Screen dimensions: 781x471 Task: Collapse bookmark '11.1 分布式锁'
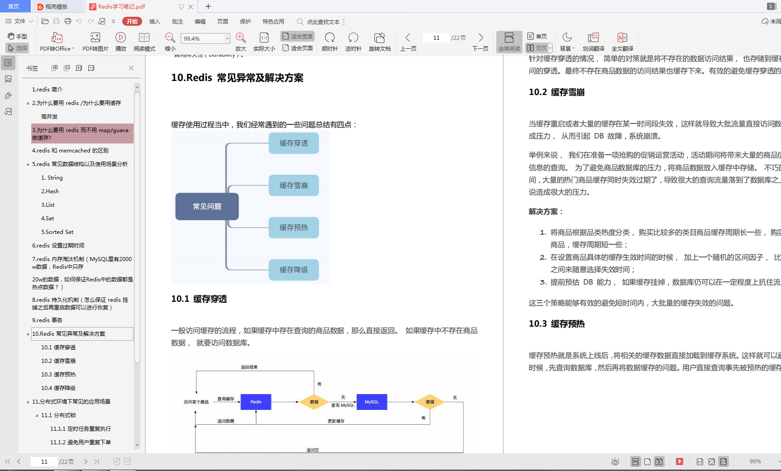(x=37, y=415)
